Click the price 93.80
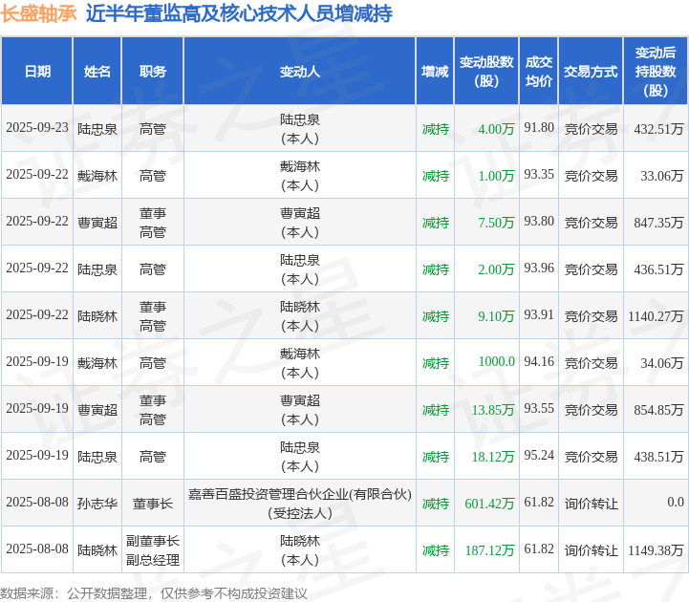This screenshot has width=689, height=602. [539, 222]
